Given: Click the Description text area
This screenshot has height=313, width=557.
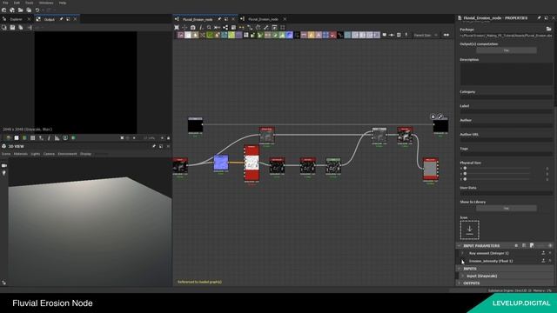Looking at the screenshot, I should (507, 74).
